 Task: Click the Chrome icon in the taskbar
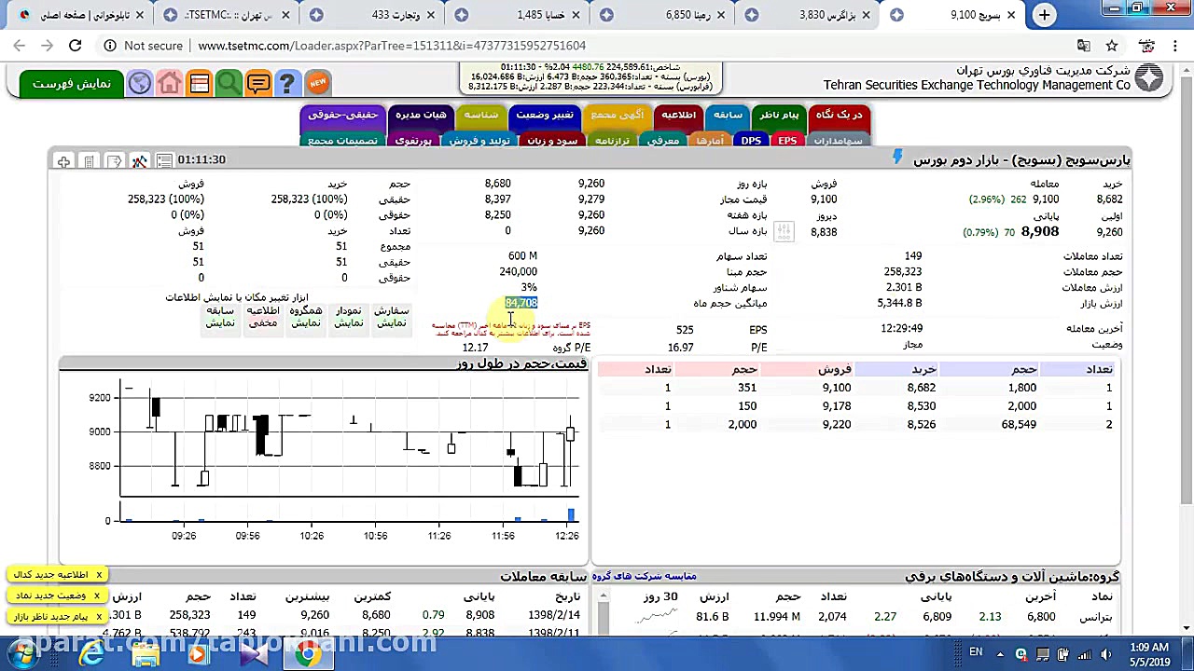[x=308, y=654]
